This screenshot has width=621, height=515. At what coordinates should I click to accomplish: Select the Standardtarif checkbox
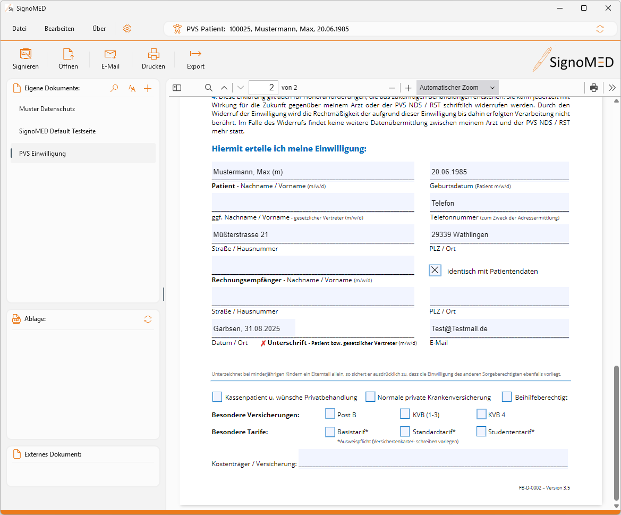pyautogui.click(x=405, y=432)
